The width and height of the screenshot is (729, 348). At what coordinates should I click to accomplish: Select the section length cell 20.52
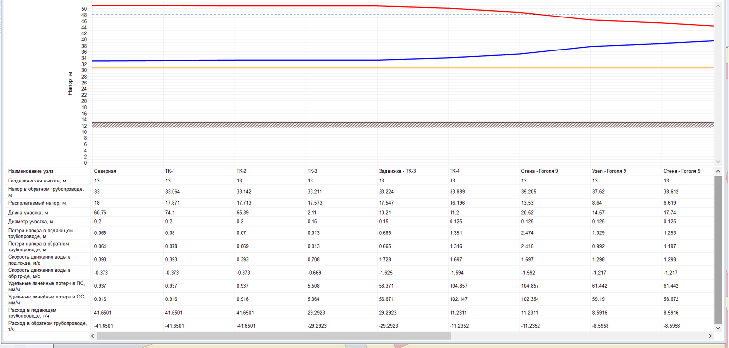click(x=527, y=213)
